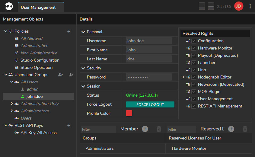Click the add group membership plus icon
The image size is (255, 157).
[x=145, y=129]
